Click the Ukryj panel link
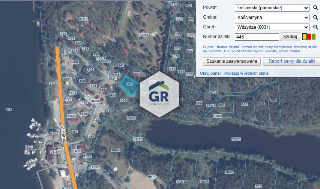The width and height of the screenshot is (320, 189). point(210,73)
